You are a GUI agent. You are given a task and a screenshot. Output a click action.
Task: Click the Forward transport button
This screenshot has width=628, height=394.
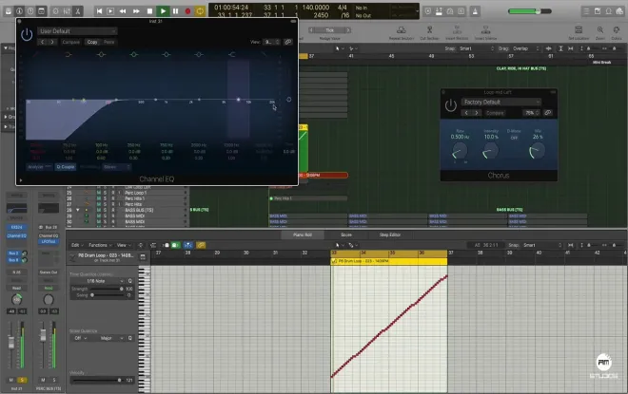[136, 11]
